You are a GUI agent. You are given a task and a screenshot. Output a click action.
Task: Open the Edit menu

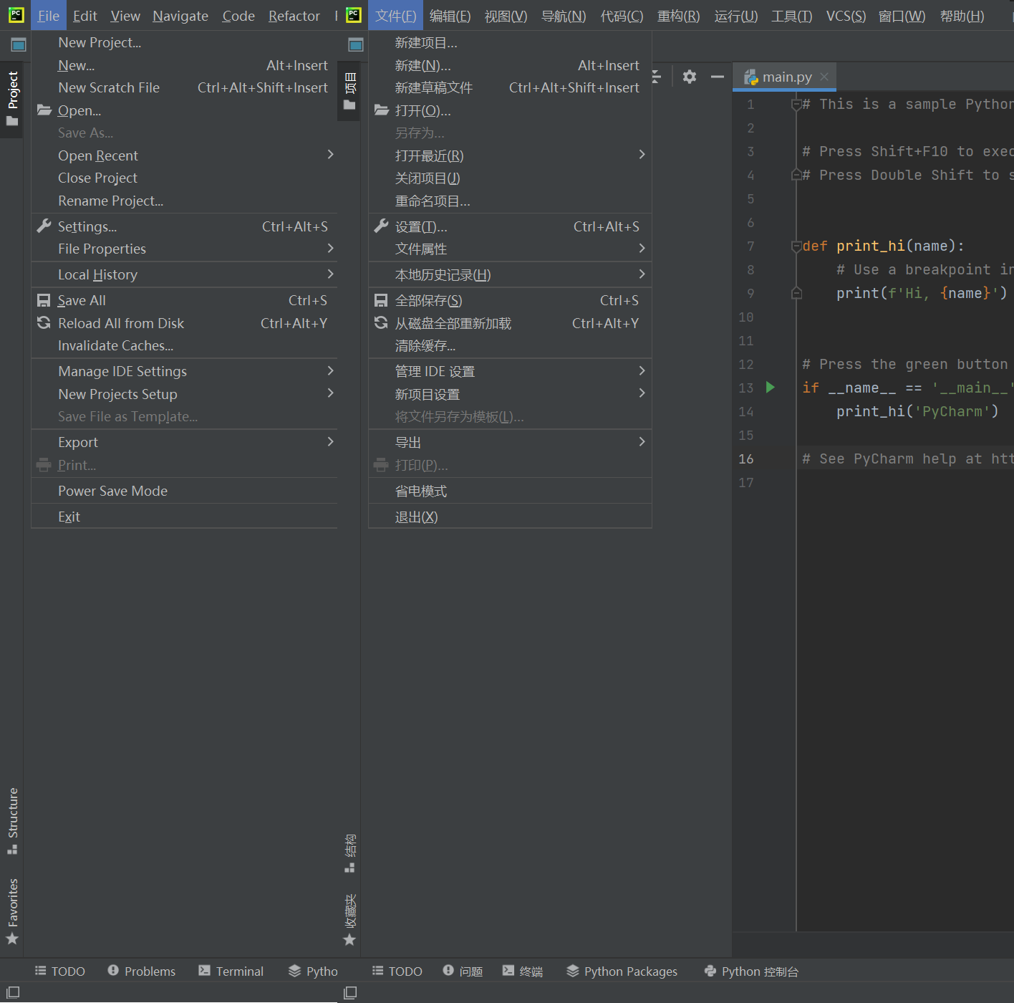pyautogui.click(x=84, y=16)
